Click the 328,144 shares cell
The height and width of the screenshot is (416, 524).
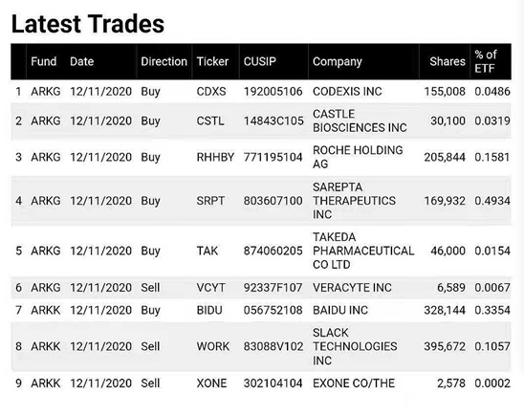pyautogui.click(x=445, y=310)
